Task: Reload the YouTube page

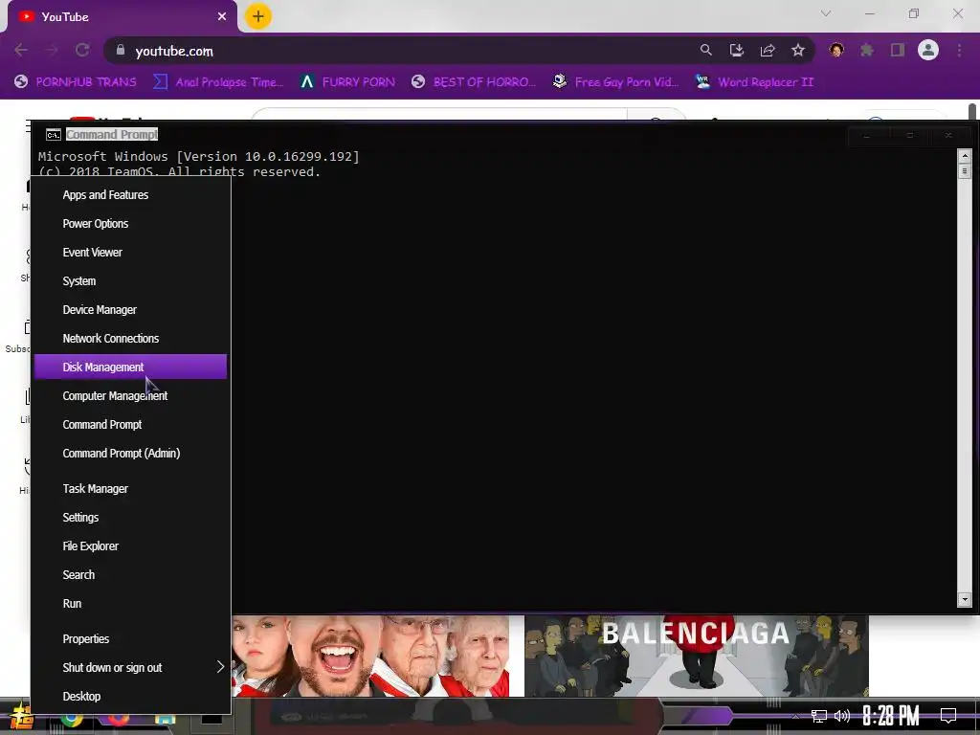Action: pos(82,50)
